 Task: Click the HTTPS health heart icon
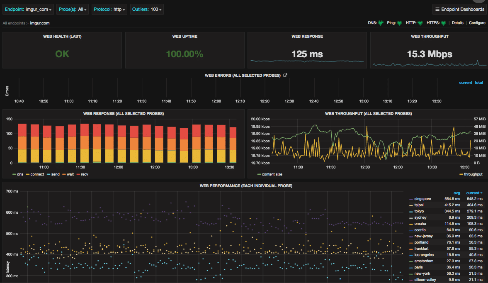point(443,23)
